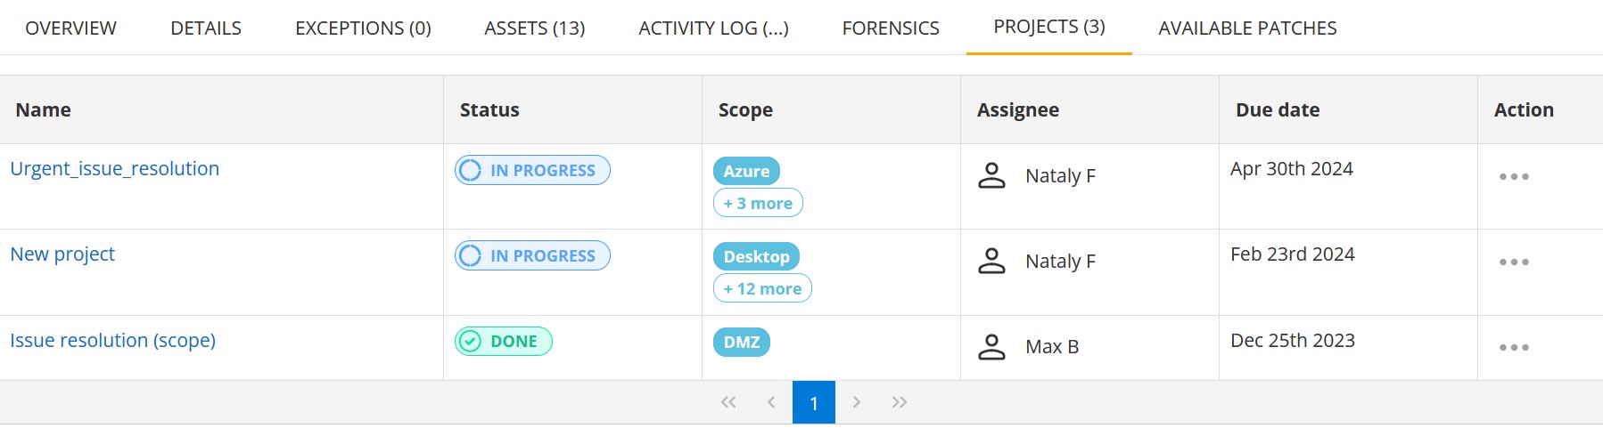The width and height of the screenshot is (1603, 428).
Task: Go to previous page arrow
Action: (771, 402)
